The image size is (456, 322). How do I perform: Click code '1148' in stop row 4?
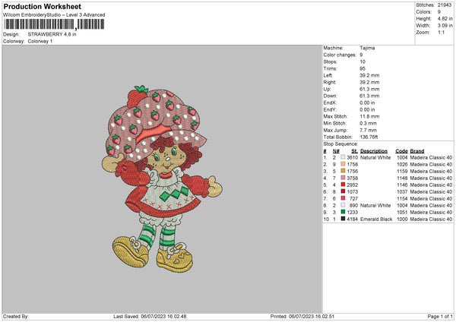402,178
